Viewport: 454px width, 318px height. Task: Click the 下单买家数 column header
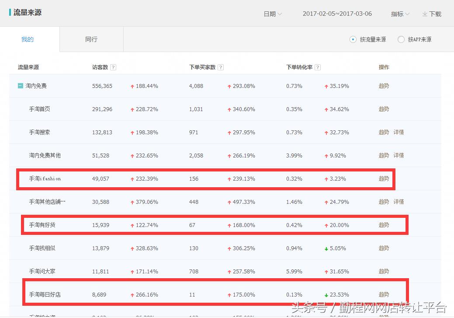[x=202, y=67]
